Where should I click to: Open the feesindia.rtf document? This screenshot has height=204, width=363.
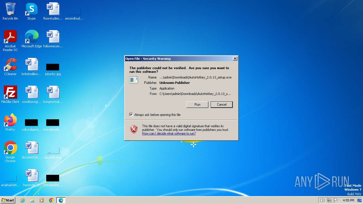[31, 178]
